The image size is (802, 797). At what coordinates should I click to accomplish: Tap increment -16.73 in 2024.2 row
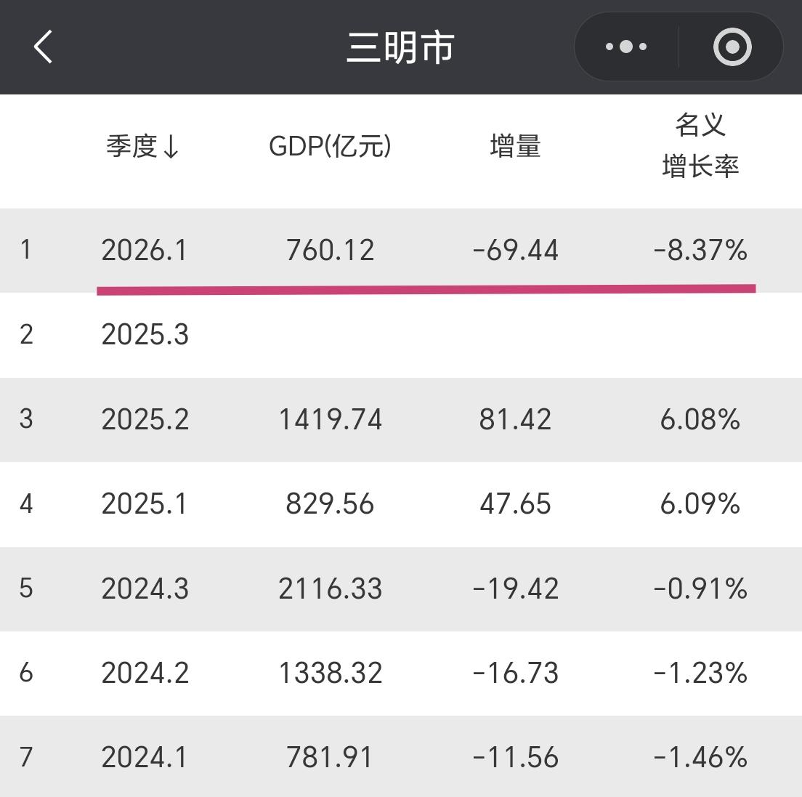[x=514, y=673]
